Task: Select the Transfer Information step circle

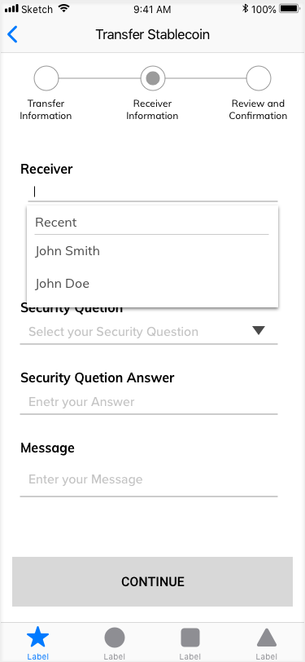Action: pos(46,78)
